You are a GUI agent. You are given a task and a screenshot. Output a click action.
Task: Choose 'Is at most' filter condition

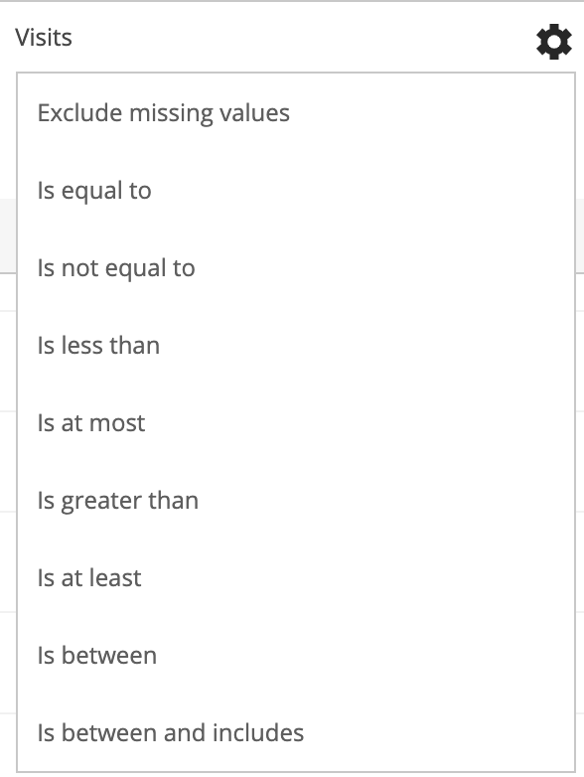tap(296, 422)
